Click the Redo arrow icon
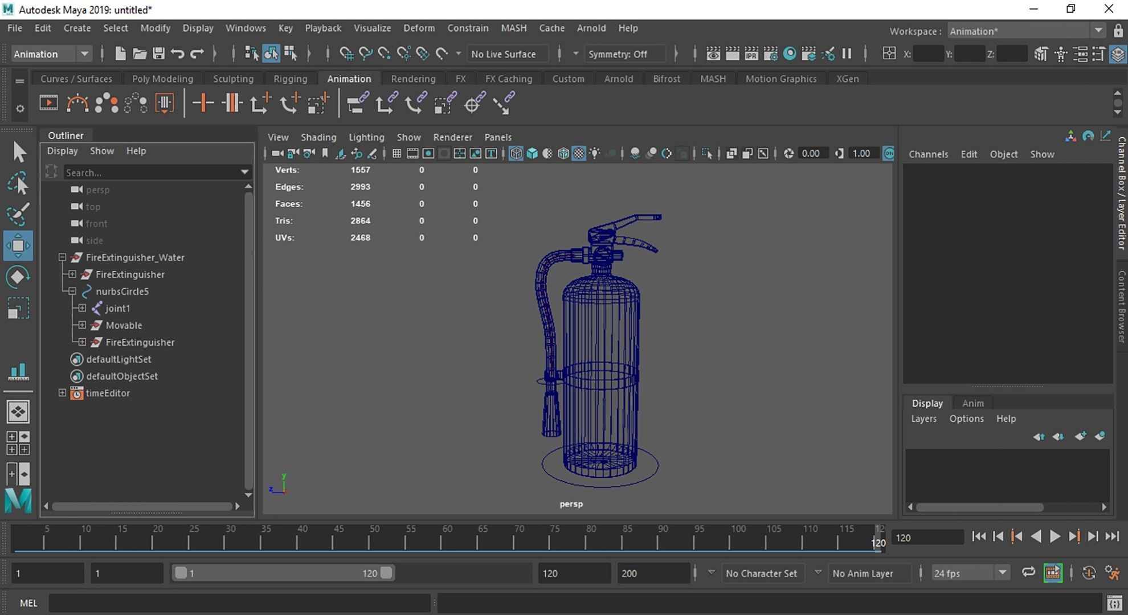 click(x=197, y=54)
